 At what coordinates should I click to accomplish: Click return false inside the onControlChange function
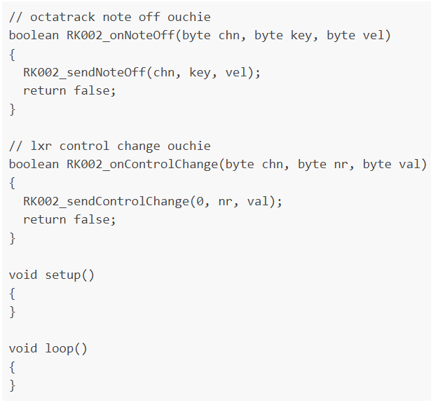[69, 219]
